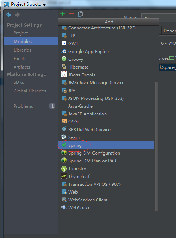Choose Seam from the Add list
Viewport: 176px width, 238px height.
[106, 137]
